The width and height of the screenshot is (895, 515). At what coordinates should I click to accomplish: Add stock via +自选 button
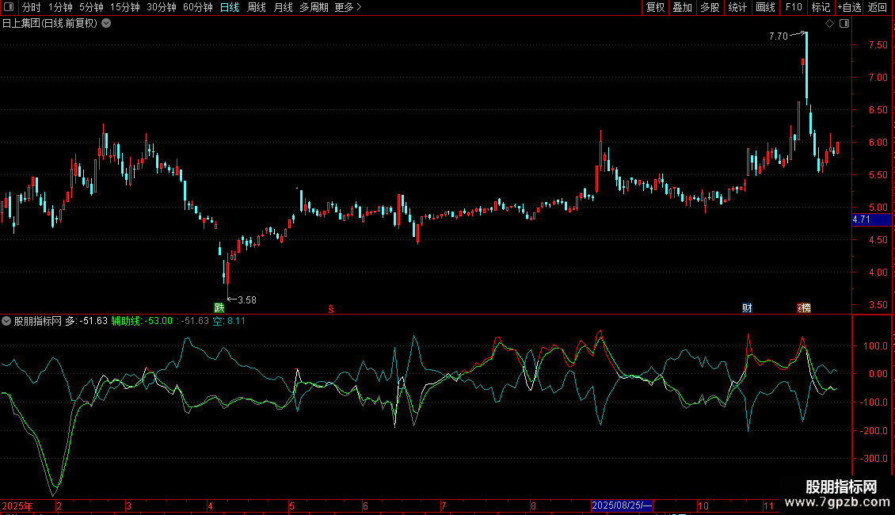click(x=849, y=7)
